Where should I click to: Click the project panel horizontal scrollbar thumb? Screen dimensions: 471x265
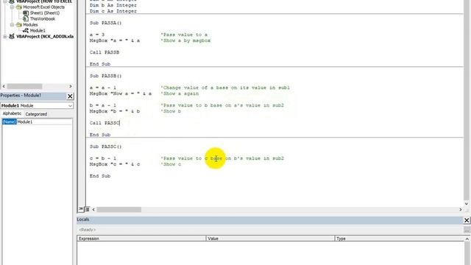tap(24, 86)
